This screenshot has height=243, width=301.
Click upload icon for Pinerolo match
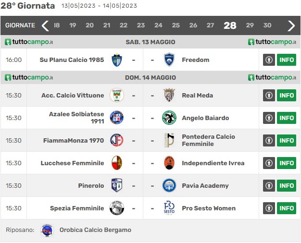pos(269,186)
